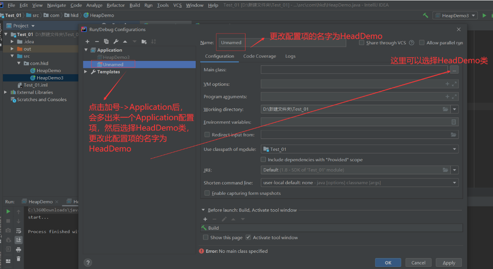The width and height of the screenshot is (493, 269).
Task: Open the Build menu
Action: coord(135,5)
